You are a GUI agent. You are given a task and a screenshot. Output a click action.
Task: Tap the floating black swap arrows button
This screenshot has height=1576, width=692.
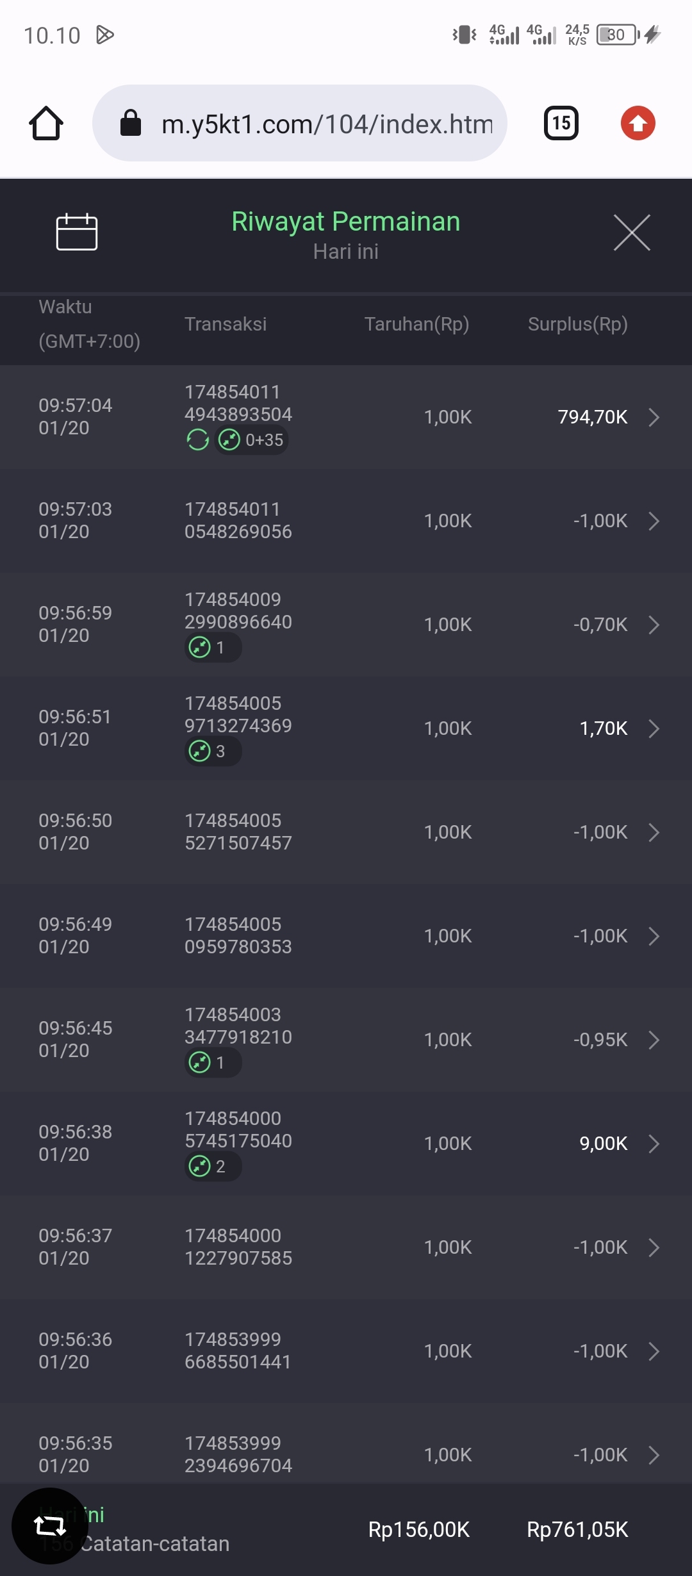50,1526
